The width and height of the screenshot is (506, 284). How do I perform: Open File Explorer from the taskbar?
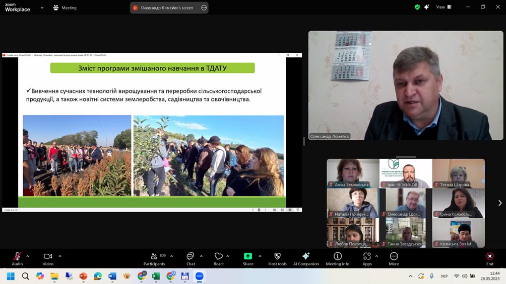(x=54, y=276)
